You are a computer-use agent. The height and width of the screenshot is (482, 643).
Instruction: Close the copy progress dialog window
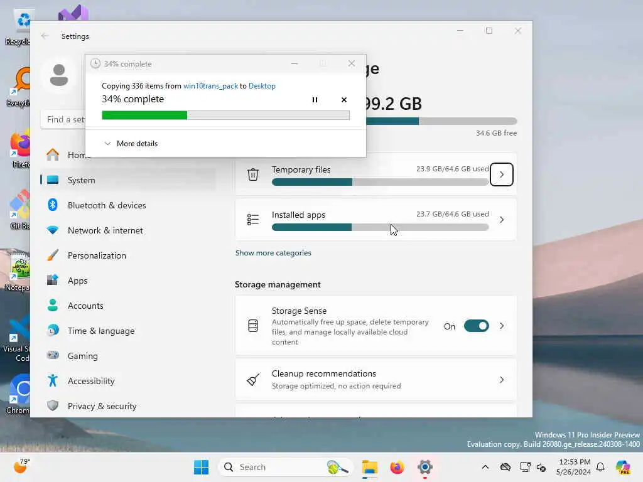click(352, 63)
